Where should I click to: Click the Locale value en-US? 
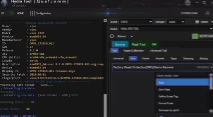(34, 61)
